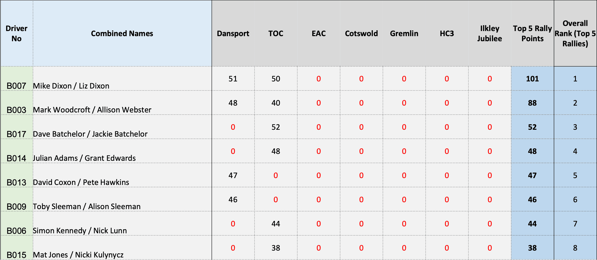The height and width of the screenshot is (260, 597).
Task: Click Simon Kennedy / Nick Lunn cell
Action: click(122, 224)
